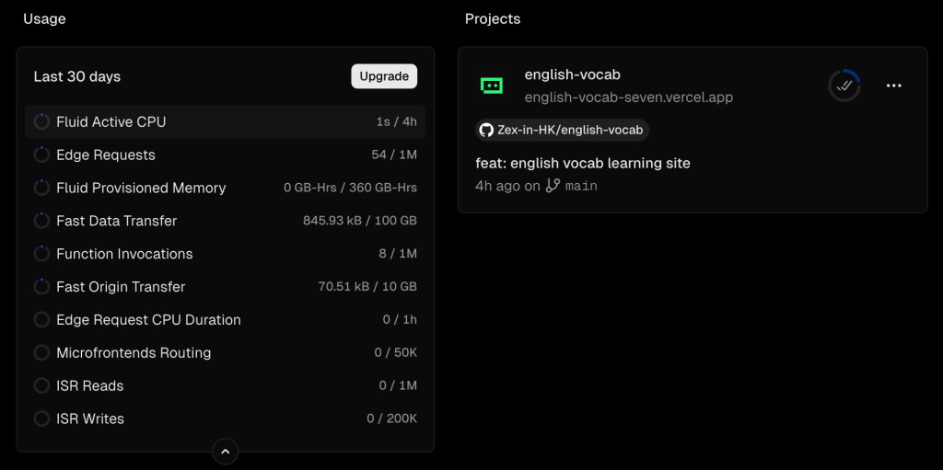
Task: Open the Fast Origin Transfer usage row
Action: [225, 287]
